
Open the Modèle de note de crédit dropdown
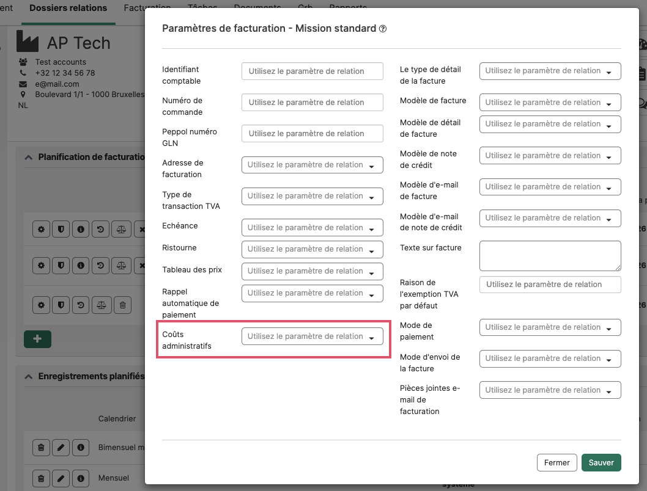point(550,155)
